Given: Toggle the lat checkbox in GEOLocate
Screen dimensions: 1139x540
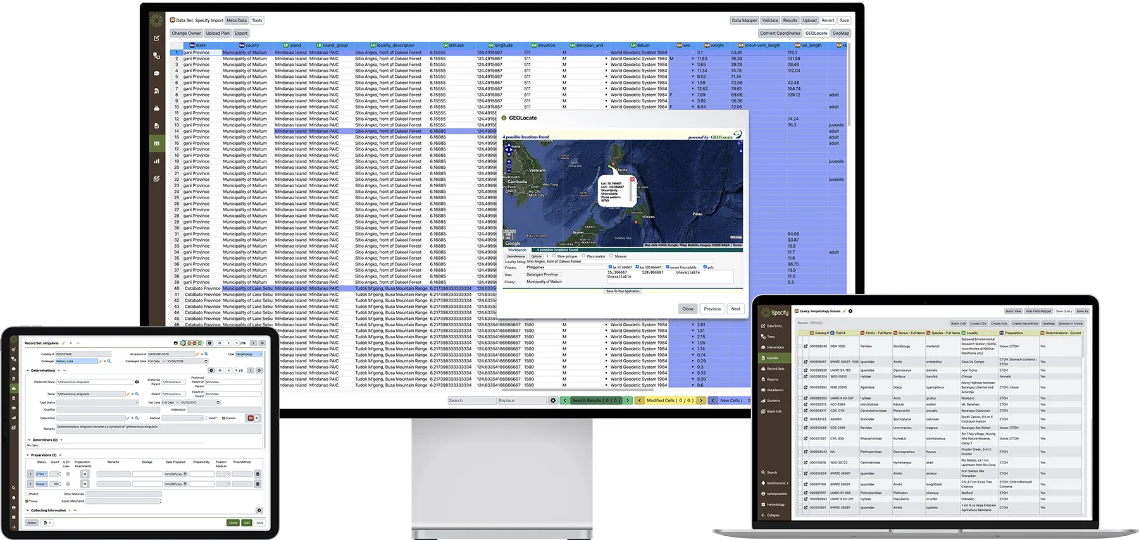Looking at the screenshot, I should tap(610, 267).
